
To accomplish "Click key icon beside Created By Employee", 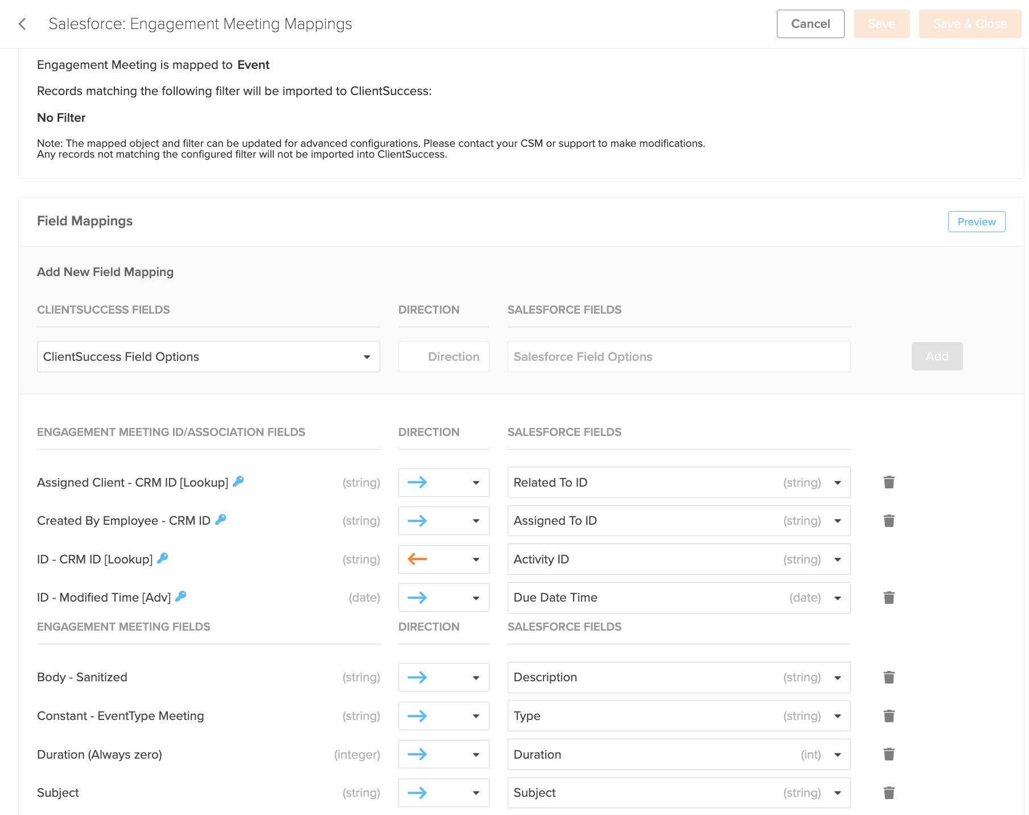I will (x=221, y=520).
